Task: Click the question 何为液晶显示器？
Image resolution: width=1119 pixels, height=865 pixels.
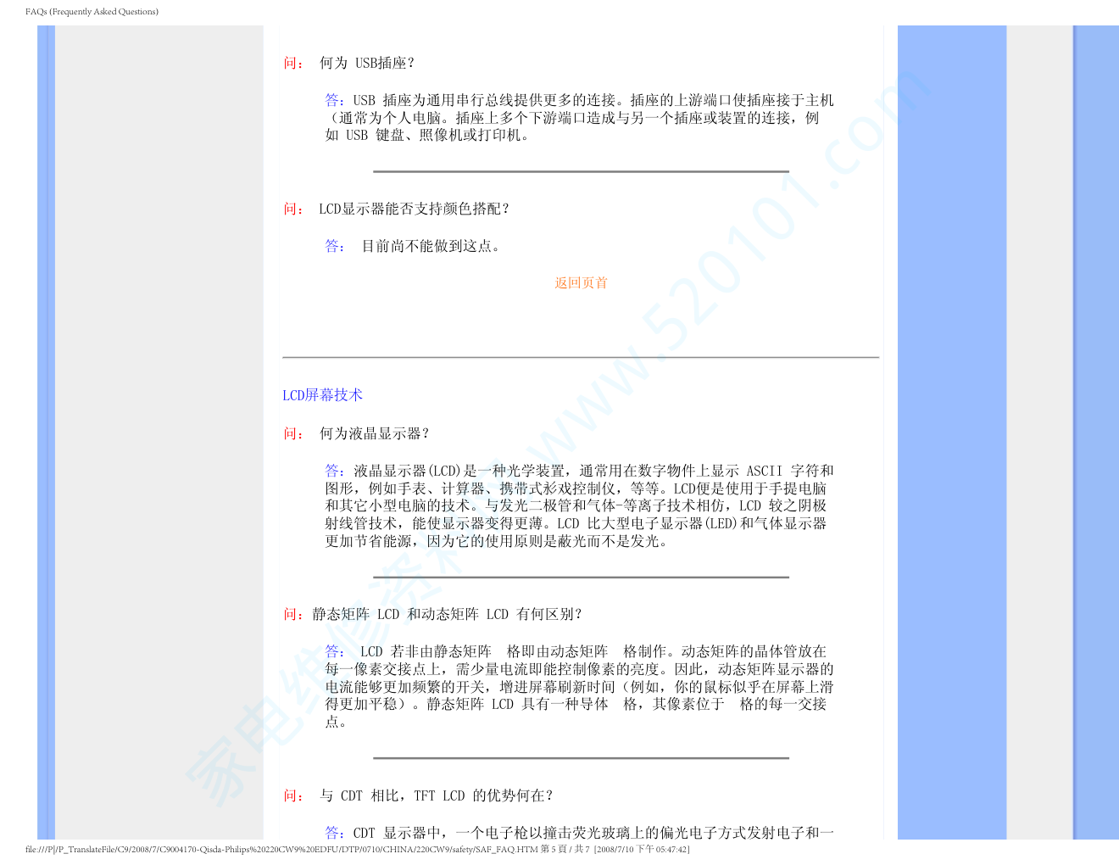Action: click(x=374, y=433)
